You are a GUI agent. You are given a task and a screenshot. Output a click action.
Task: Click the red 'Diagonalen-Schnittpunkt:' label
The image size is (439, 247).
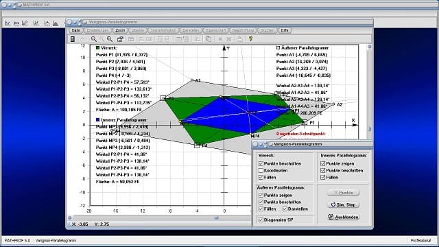click(x=300, y=134)
